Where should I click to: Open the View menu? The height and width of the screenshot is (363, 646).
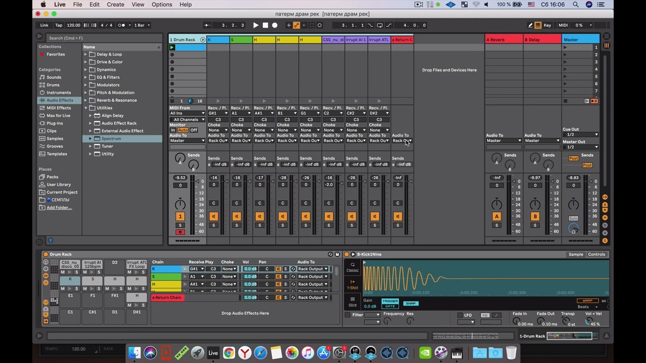pyautogui.click(x=138, y=5)
